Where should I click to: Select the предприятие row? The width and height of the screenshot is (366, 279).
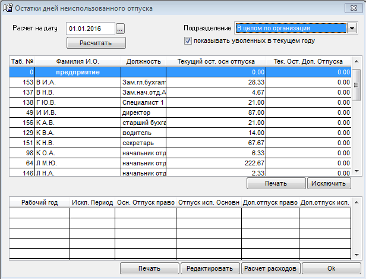click(180, 72)
